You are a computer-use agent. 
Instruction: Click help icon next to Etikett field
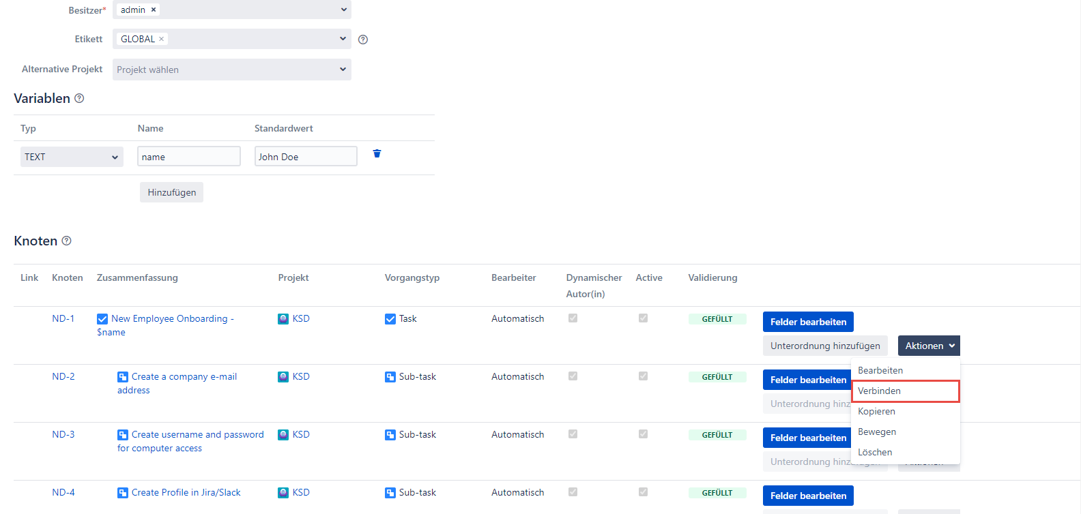pyautogui.click(x=363, y=40)
